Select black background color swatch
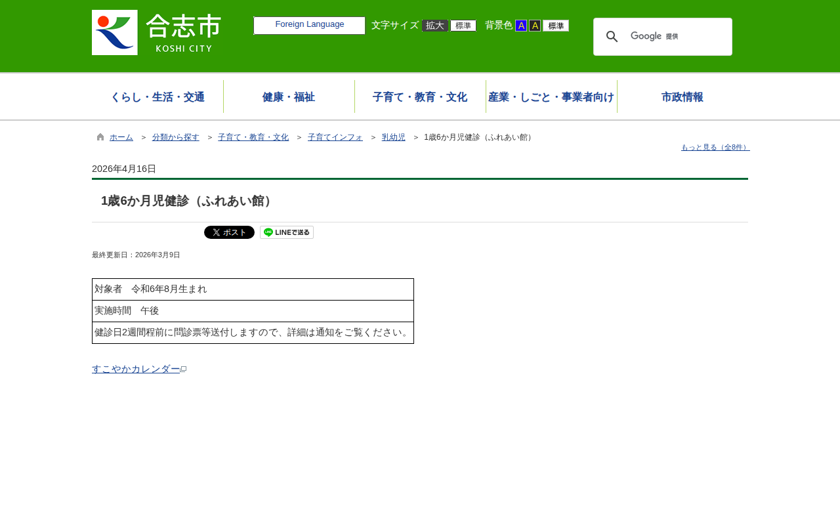The width and height of the screenshot is (840, 525). point(535,26)
